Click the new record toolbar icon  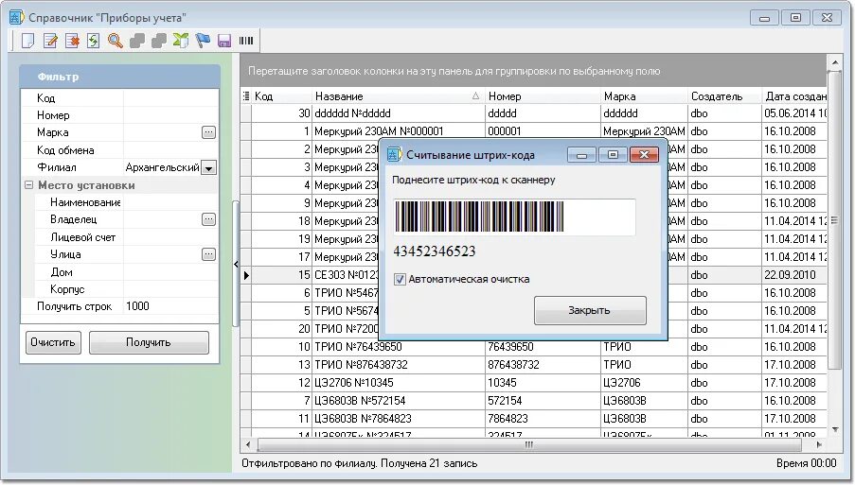(x=27, y=41)
